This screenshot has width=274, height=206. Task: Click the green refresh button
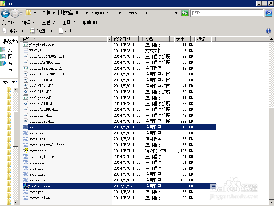[x=185, y=13]
